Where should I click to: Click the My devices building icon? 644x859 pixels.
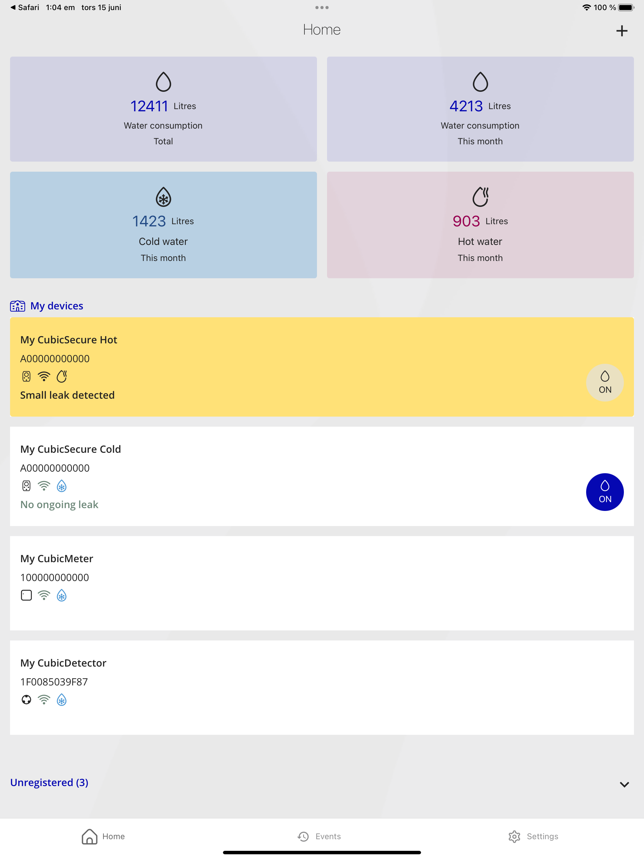coord(18,306)
